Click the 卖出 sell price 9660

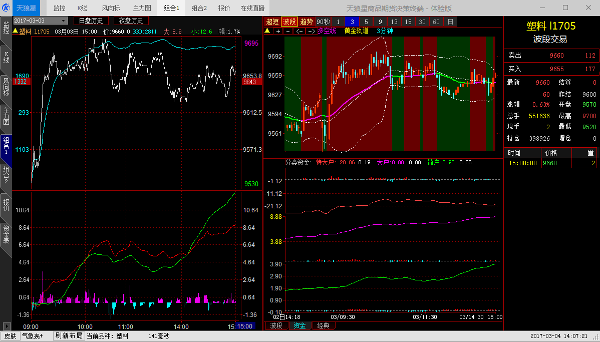pyautogui.click(x=557, y=56)
